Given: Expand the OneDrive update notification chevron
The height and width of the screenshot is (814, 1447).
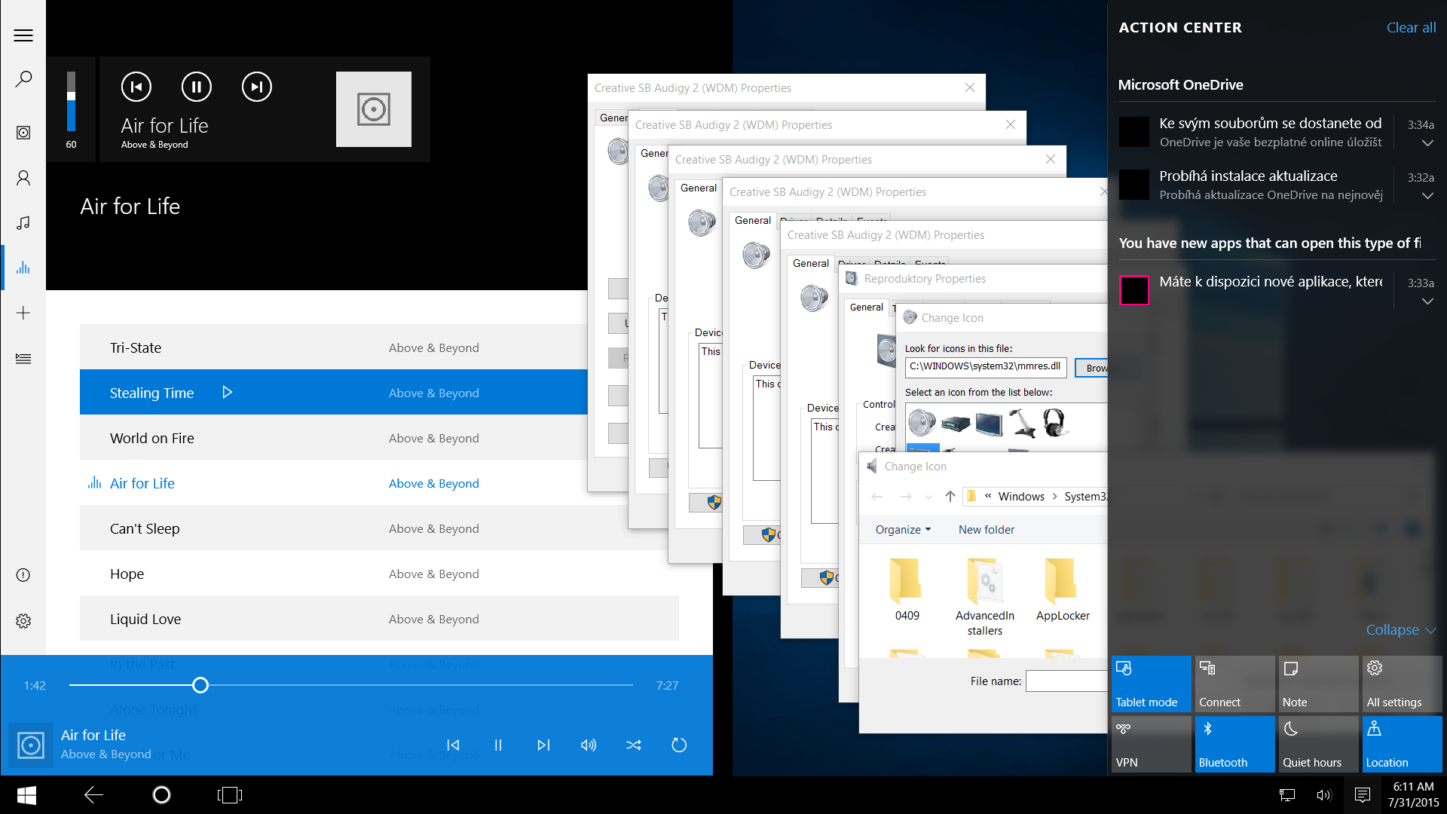Looking at the screenshot, I should [x=1427, y=196].
